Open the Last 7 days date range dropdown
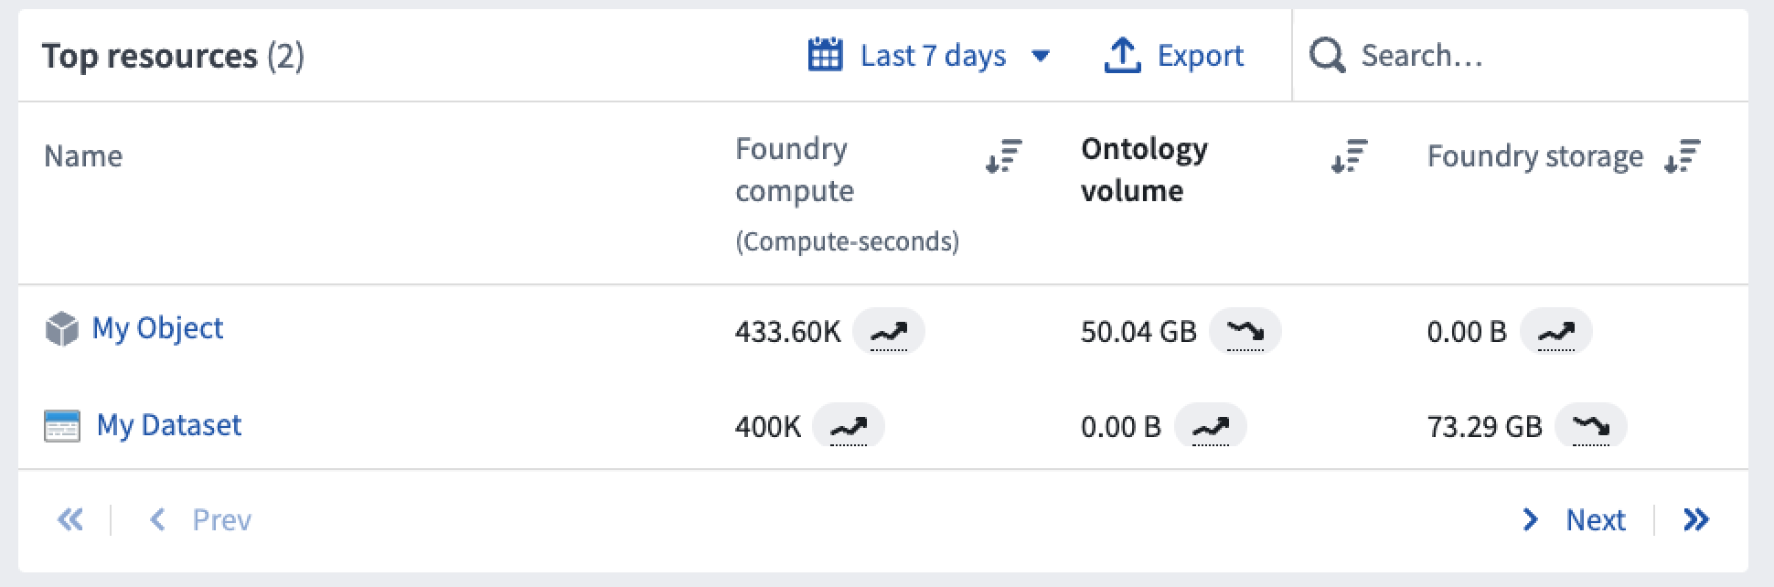The height and width of the screenshot is (587, 1774). [x=929, y=56]
